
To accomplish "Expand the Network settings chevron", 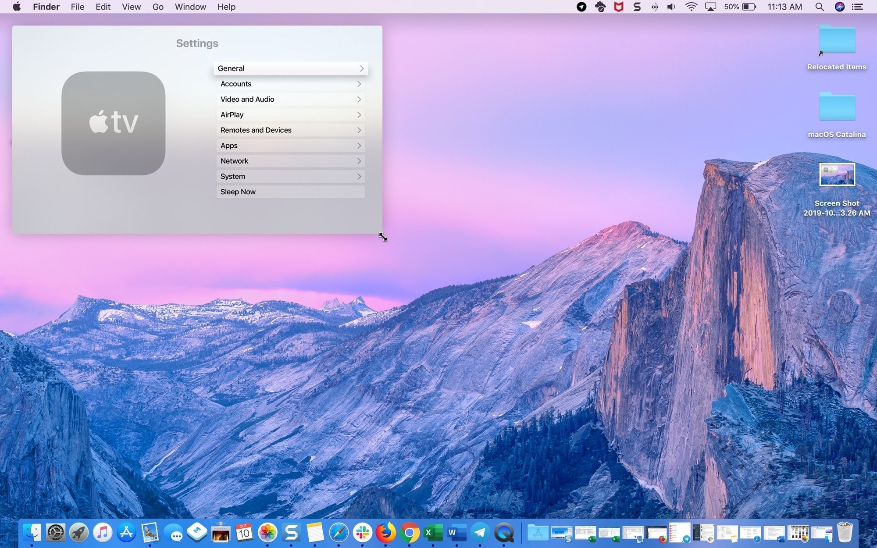I will tap(358, 161).
